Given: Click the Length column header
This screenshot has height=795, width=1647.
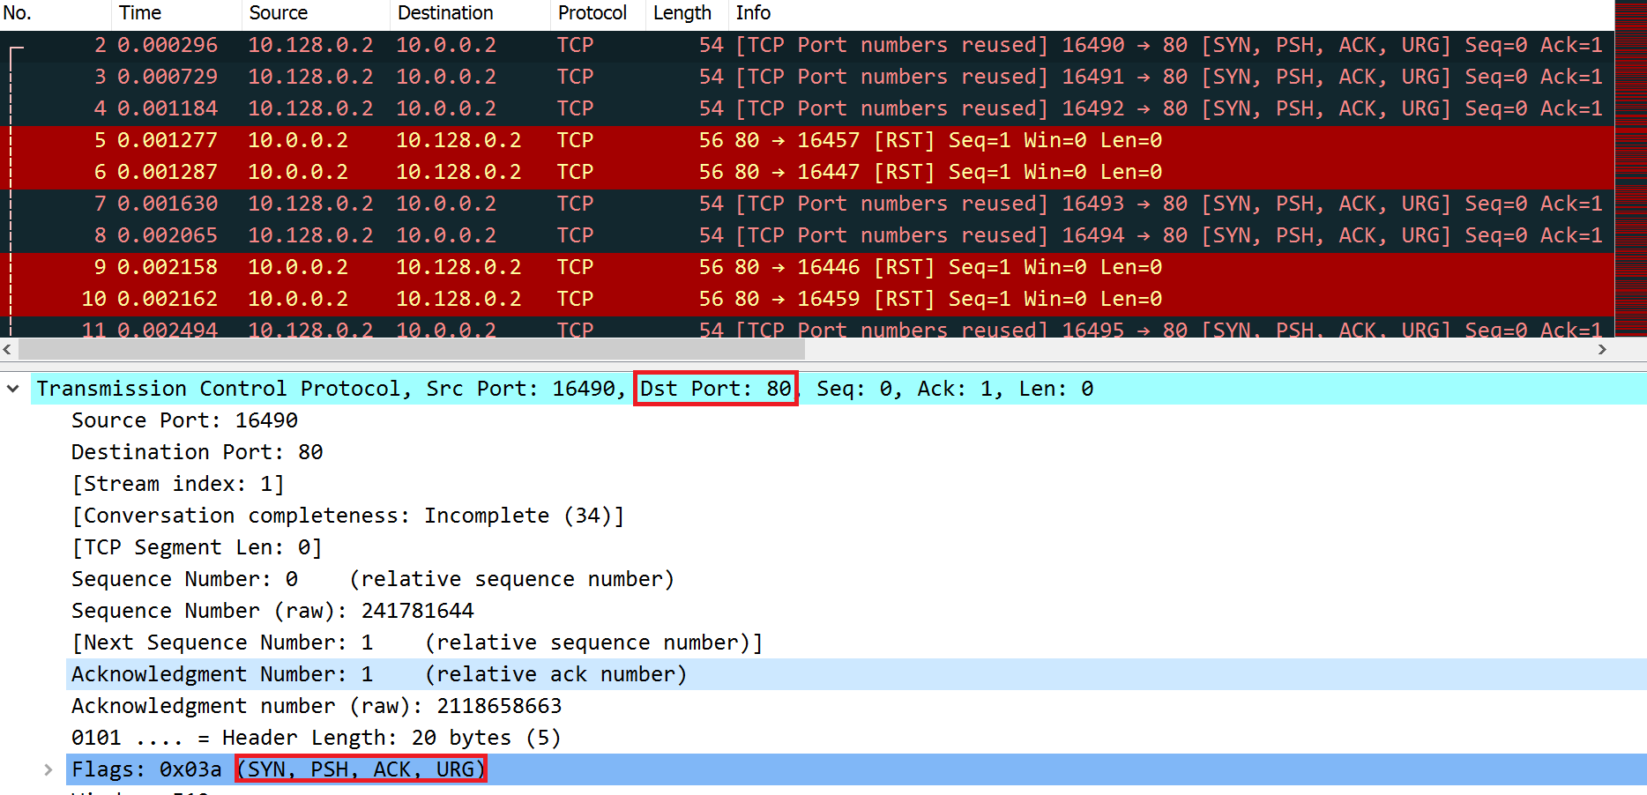Looking at the screenshot, I should (682, 12).
